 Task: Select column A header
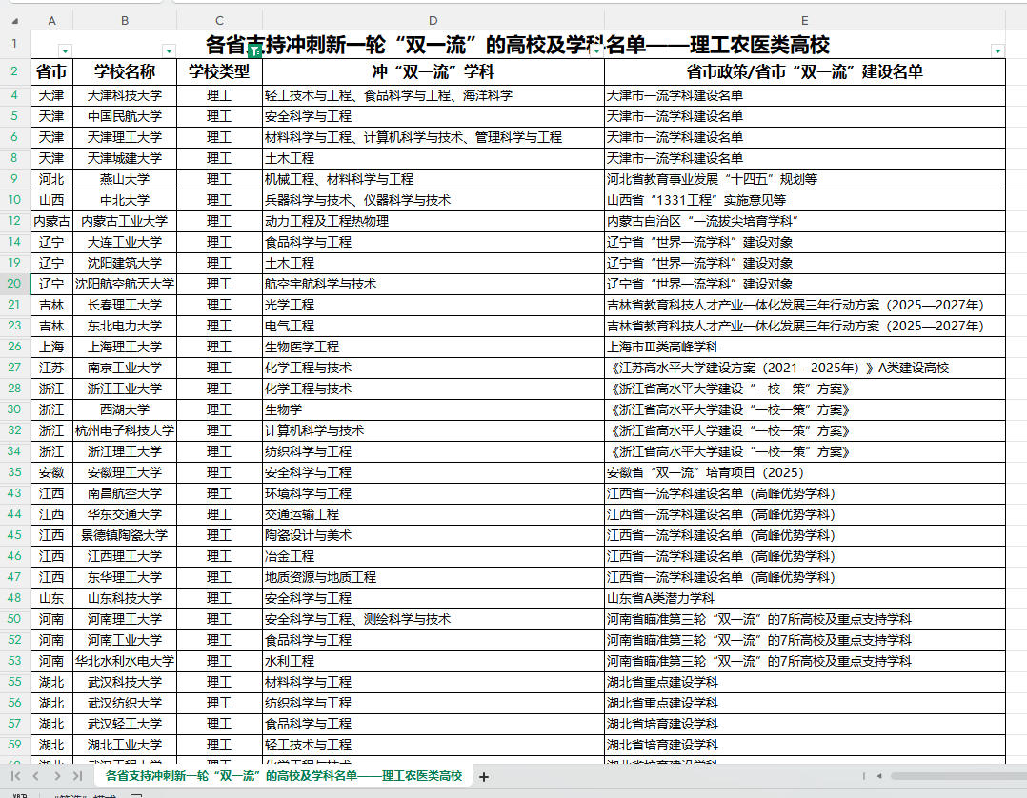51,19
